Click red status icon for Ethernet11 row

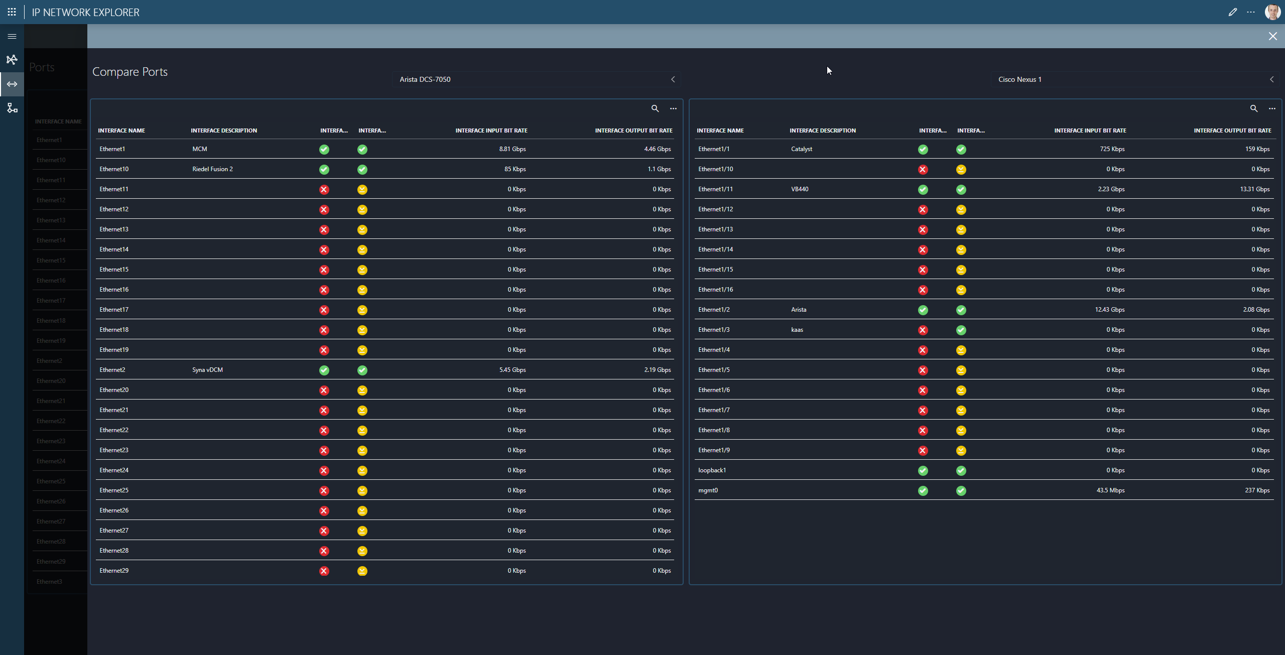click(324, 190)
